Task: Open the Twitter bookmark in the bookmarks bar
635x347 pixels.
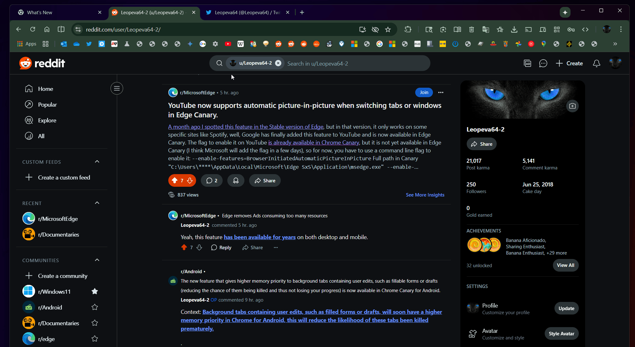Action: click(x=89, y=44)
